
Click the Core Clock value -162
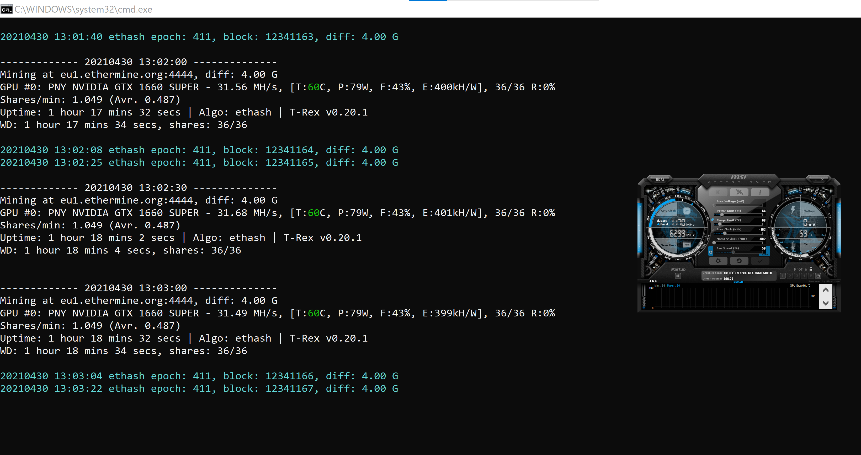tap(763, 230)
